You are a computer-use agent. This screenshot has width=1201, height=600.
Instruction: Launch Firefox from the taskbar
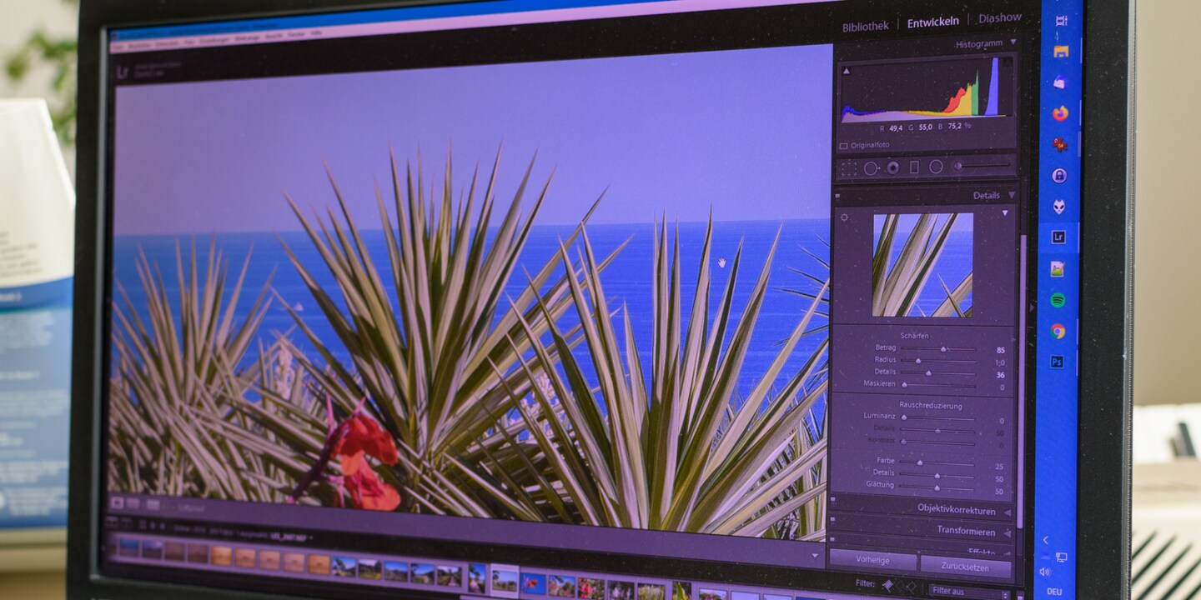(1060, 113)
